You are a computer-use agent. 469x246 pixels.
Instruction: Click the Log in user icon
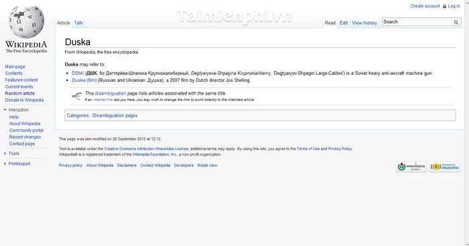click(444, 6)
